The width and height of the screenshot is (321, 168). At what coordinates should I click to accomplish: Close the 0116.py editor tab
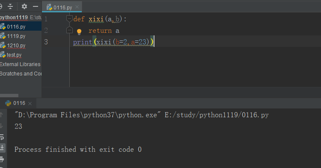click(77, 7)
